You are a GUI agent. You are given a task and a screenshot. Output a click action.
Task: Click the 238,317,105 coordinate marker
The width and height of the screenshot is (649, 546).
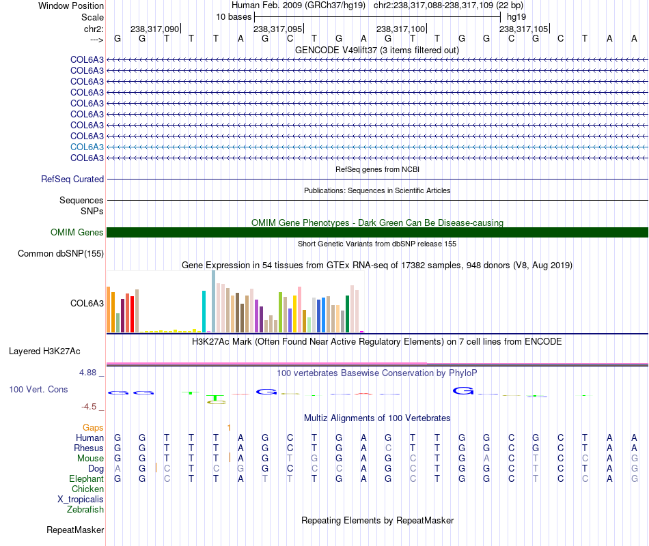[x=523, y=29]
